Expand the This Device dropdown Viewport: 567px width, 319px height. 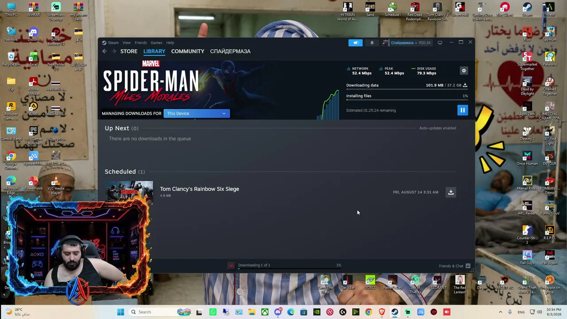pyautogui.click(x=197, y=113)
